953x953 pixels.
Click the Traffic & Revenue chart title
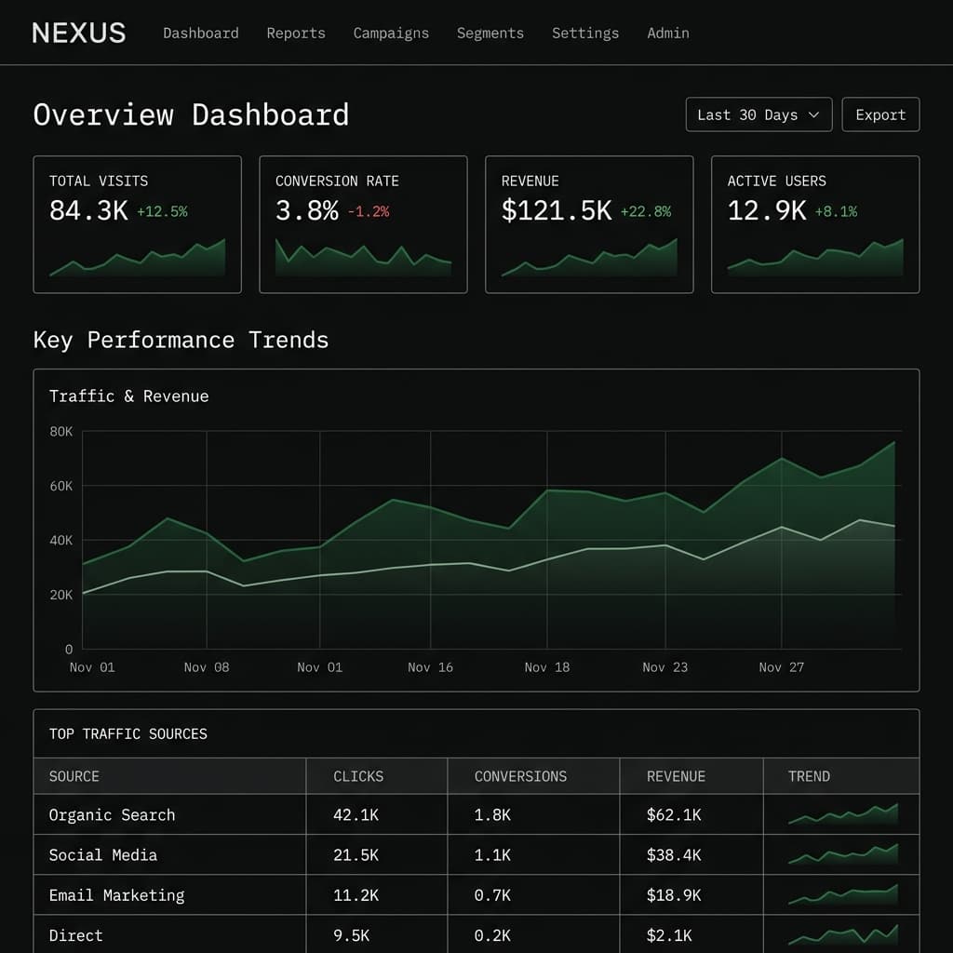(128, 396)
